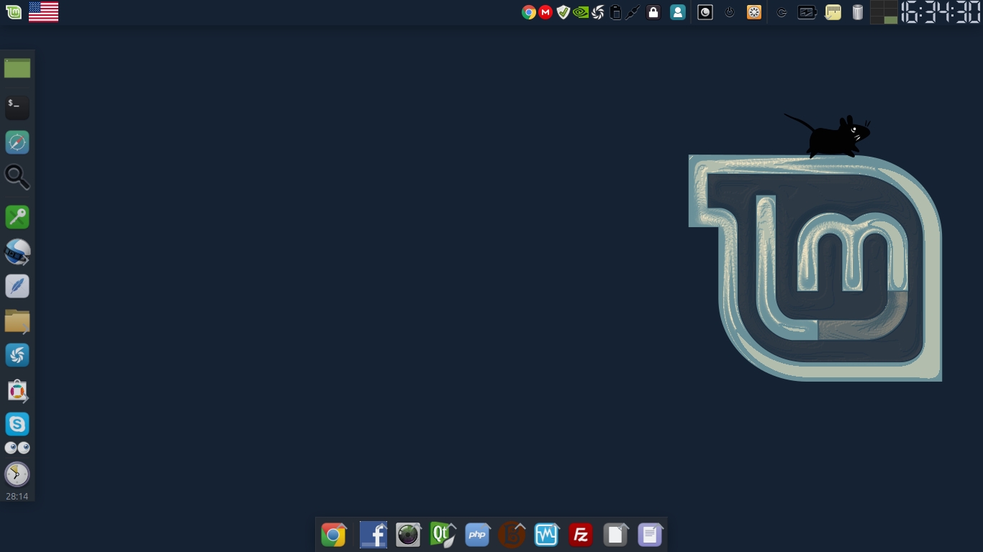Launch the terminal from the side panel
Screen dimensions: 983x552
17,107
